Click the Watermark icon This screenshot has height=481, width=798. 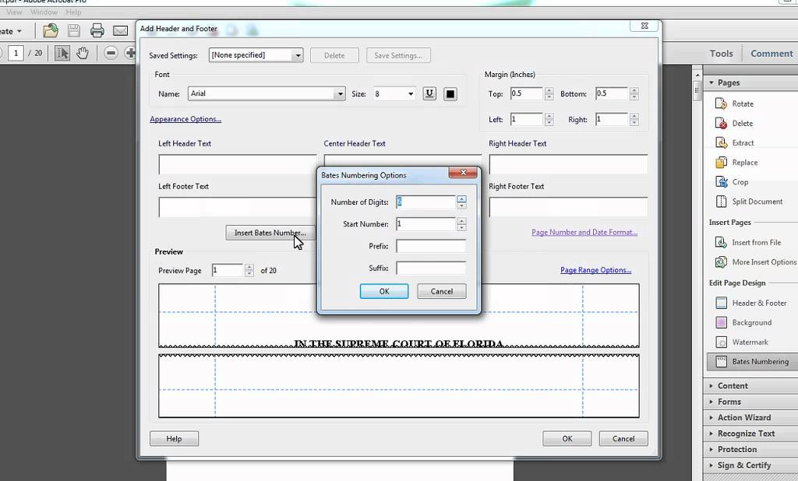721,342
